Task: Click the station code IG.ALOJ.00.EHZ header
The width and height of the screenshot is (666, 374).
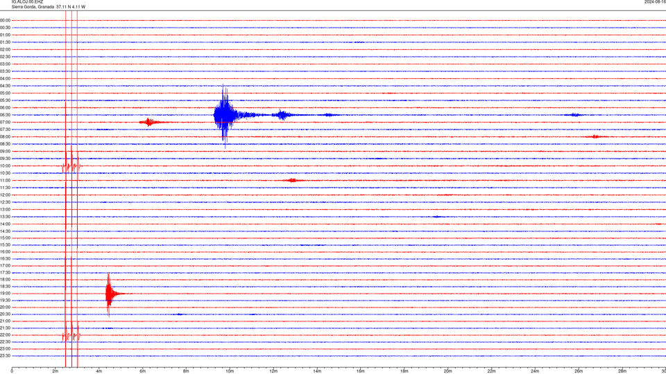Action: tap(27, 2)
